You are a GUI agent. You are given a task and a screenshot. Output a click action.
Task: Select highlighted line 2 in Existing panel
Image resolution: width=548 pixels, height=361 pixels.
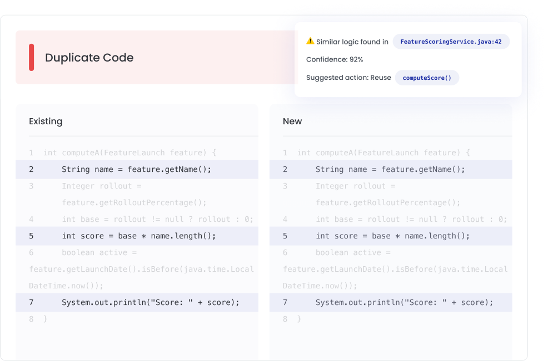(137, 170)
